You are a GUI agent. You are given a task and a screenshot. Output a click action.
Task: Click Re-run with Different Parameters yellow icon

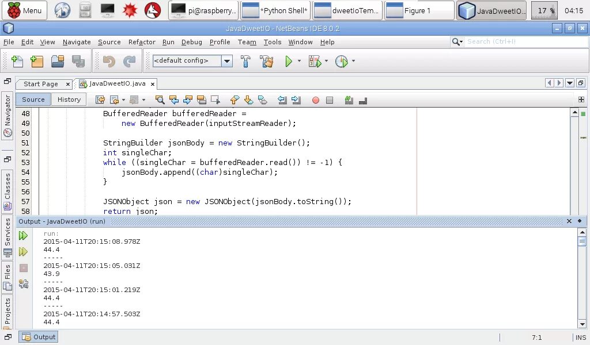[23, 251]
